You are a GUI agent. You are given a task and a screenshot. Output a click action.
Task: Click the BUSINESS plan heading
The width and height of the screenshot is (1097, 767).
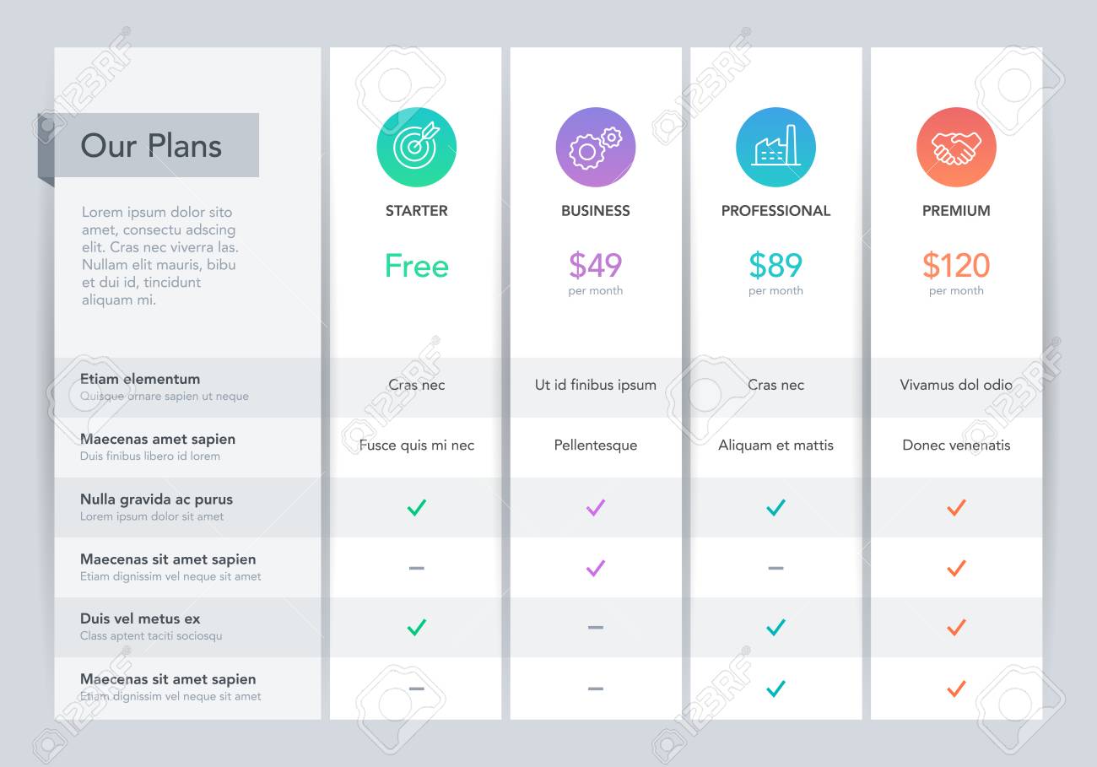pos(596,211)
